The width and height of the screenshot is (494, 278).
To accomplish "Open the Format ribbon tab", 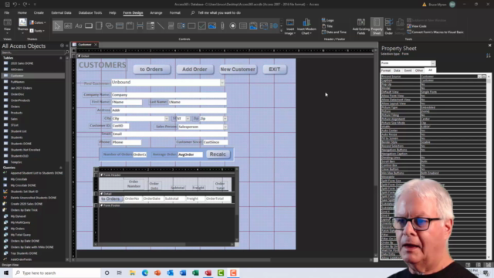I will [175, 13].
